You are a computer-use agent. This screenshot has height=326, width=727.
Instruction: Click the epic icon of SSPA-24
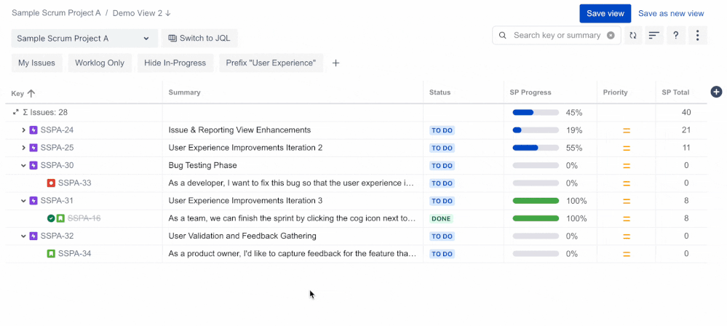pyautogui.click(x=33, y=130)
